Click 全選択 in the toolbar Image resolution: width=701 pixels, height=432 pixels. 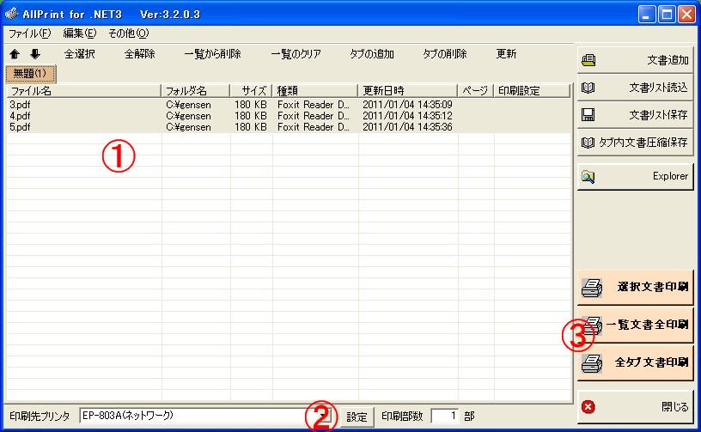coord(80,54)
